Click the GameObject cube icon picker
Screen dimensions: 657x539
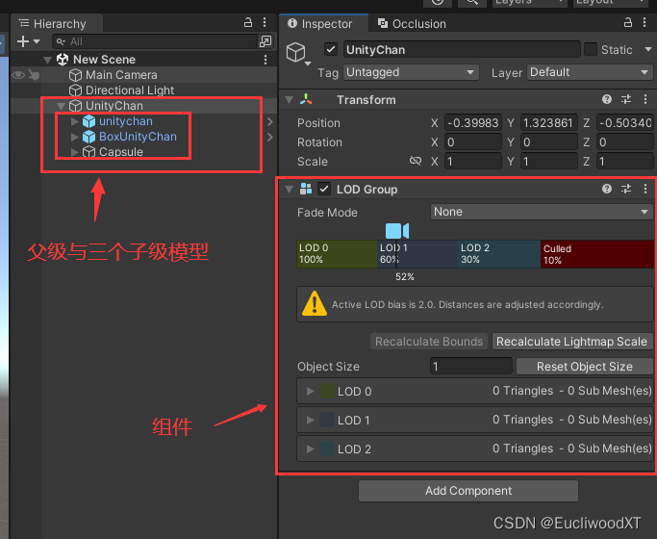tap(297, 54)
